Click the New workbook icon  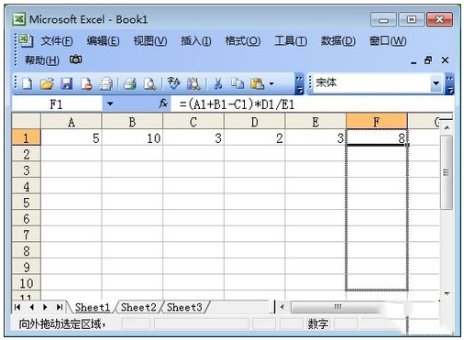click(x=27, y=83)
